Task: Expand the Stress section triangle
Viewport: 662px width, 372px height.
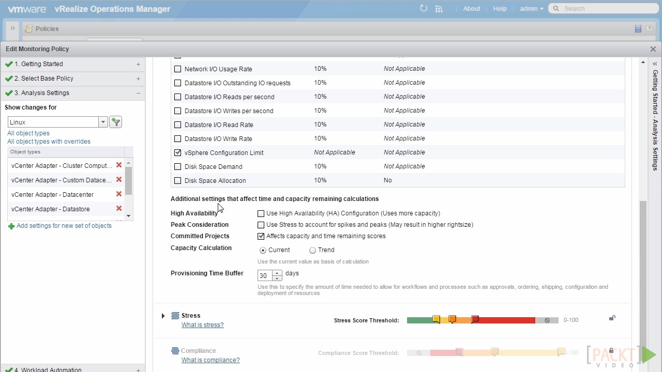Action: coord(163,316)
